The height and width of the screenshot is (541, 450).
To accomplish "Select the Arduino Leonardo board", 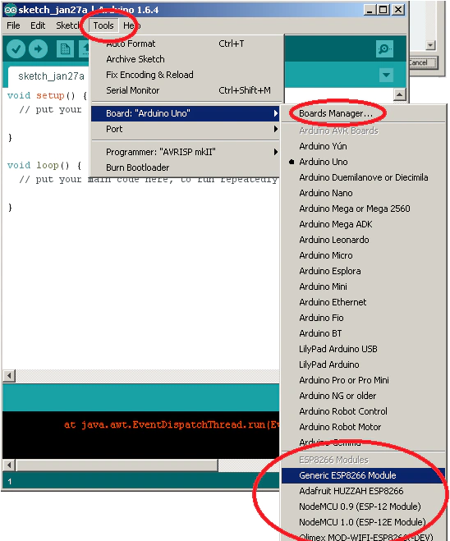I will (x=364, y=240).
